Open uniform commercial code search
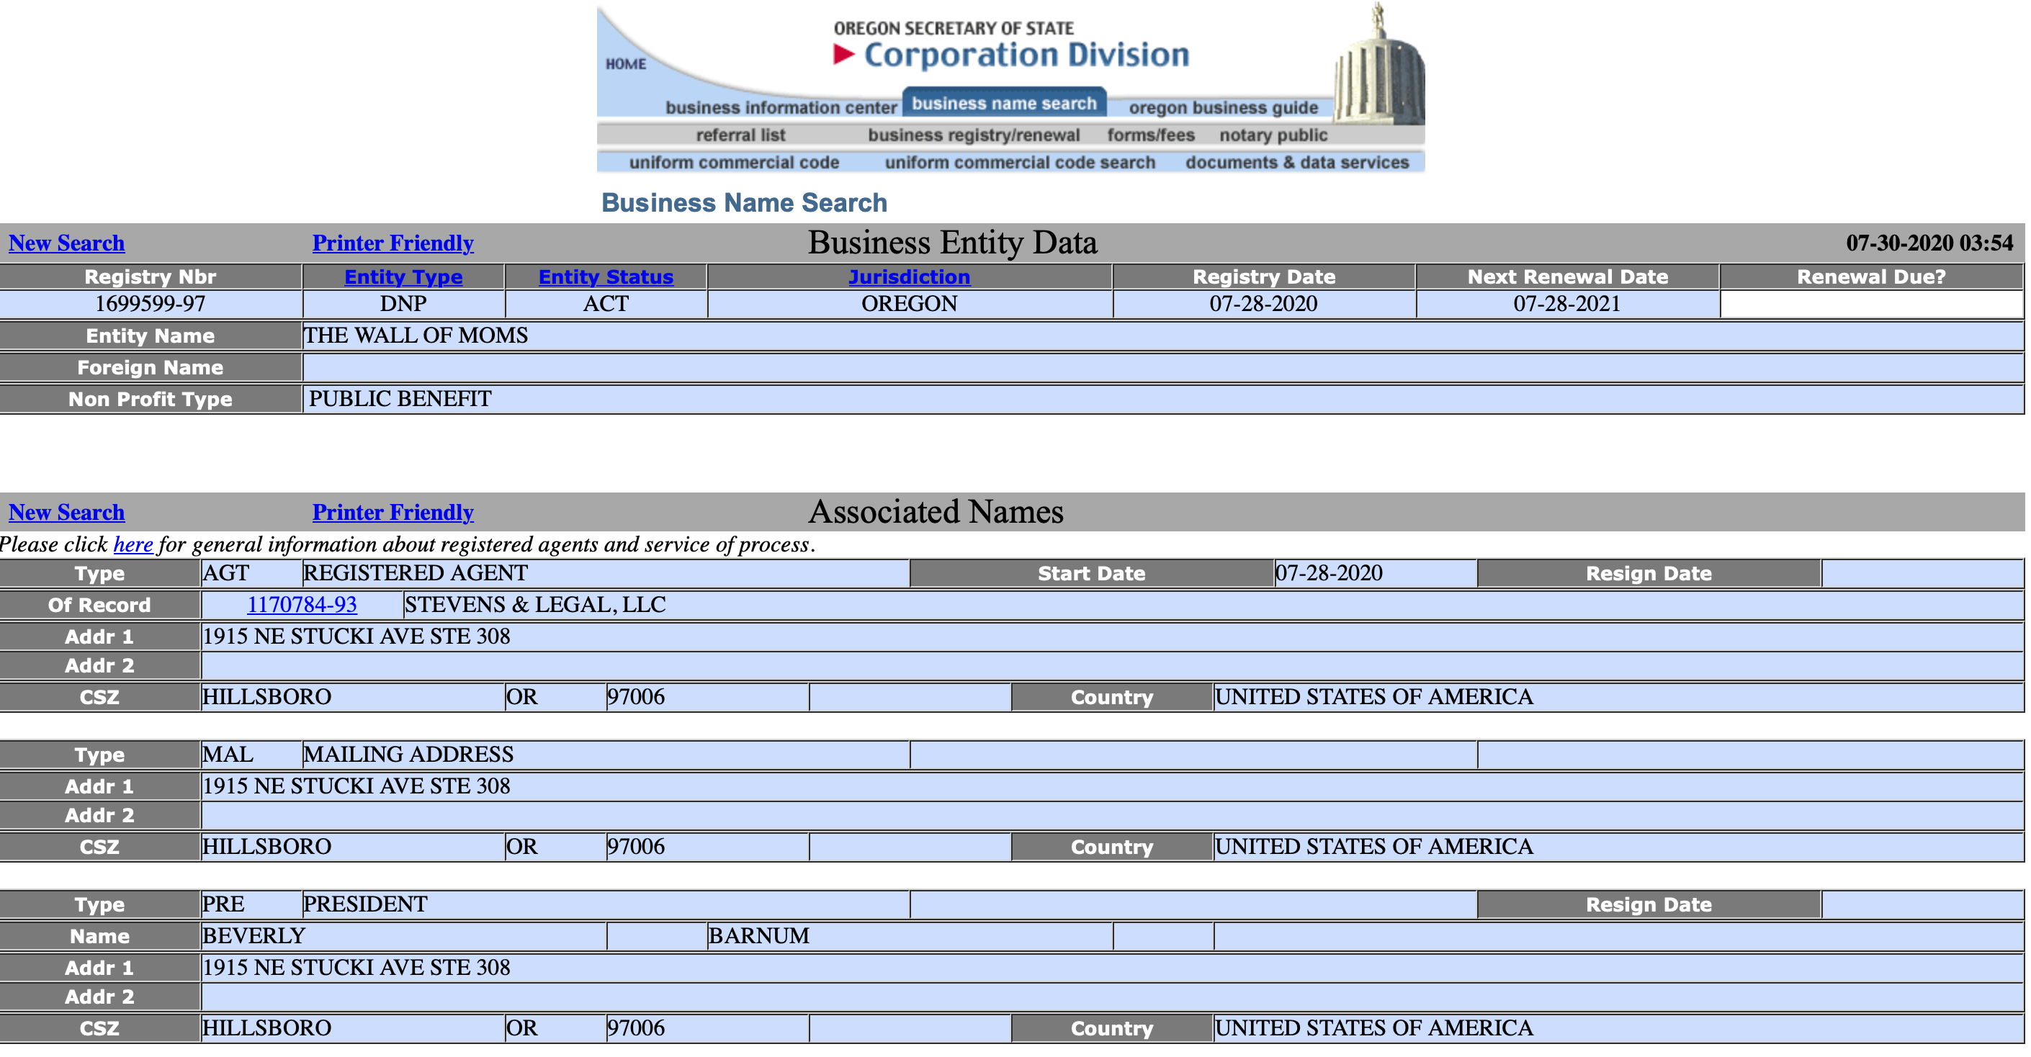 point(1019,163)
